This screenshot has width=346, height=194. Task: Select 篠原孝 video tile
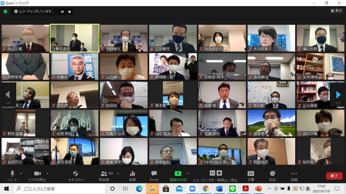pos(271,123)
